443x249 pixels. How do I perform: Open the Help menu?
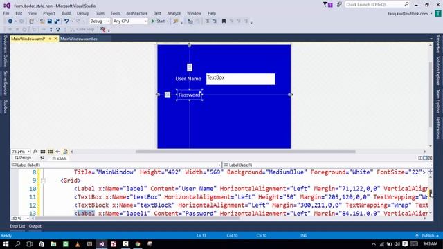(x=212, y=13)
